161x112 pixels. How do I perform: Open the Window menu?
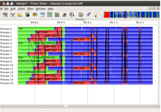point(41,9)
